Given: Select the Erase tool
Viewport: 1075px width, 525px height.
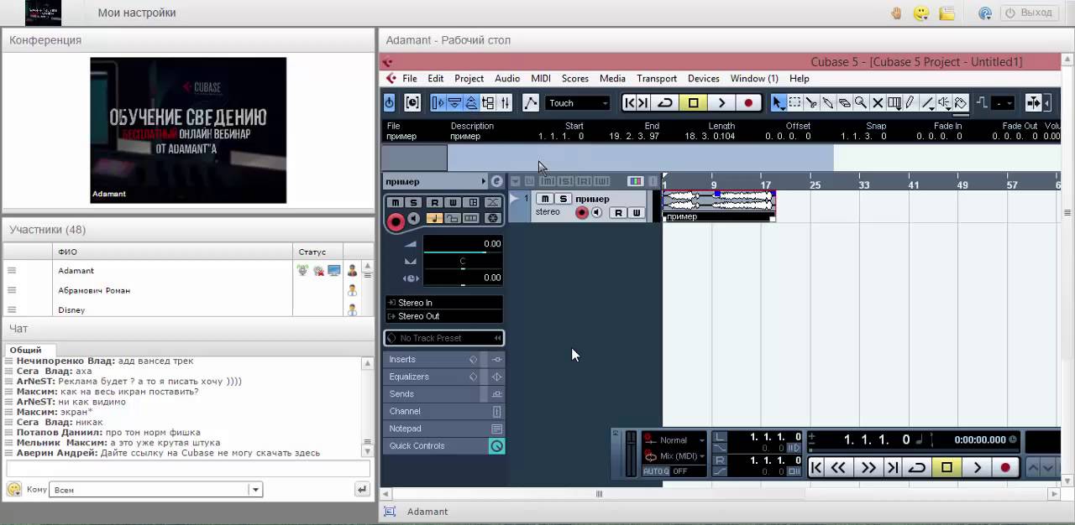Looking at the screenshot, I should (845, 102).
